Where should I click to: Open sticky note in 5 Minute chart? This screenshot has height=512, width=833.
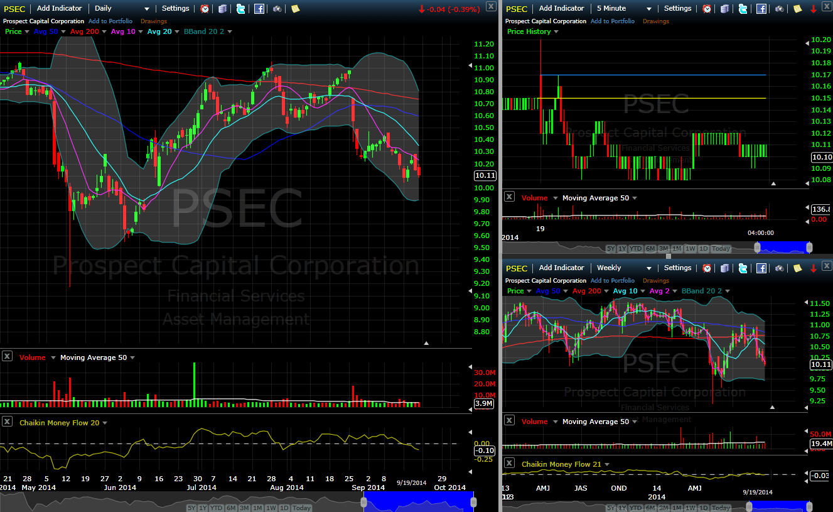pyautogui.click(x=797, y=9)
